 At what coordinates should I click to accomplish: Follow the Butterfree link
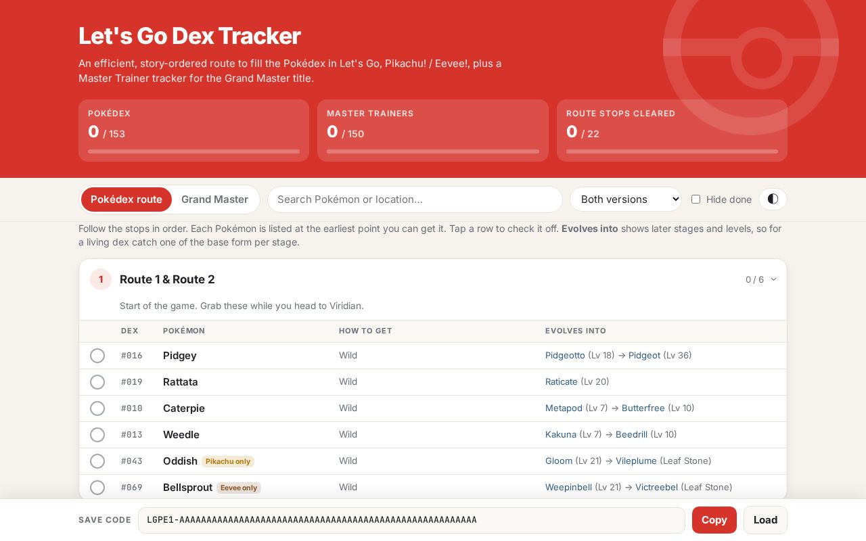[643, 408]
